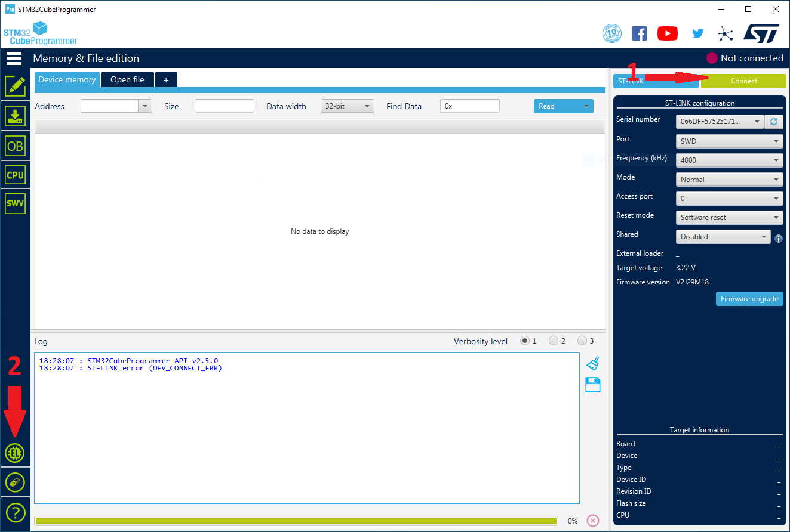Open the hamburger main menu

pos(14,58)
